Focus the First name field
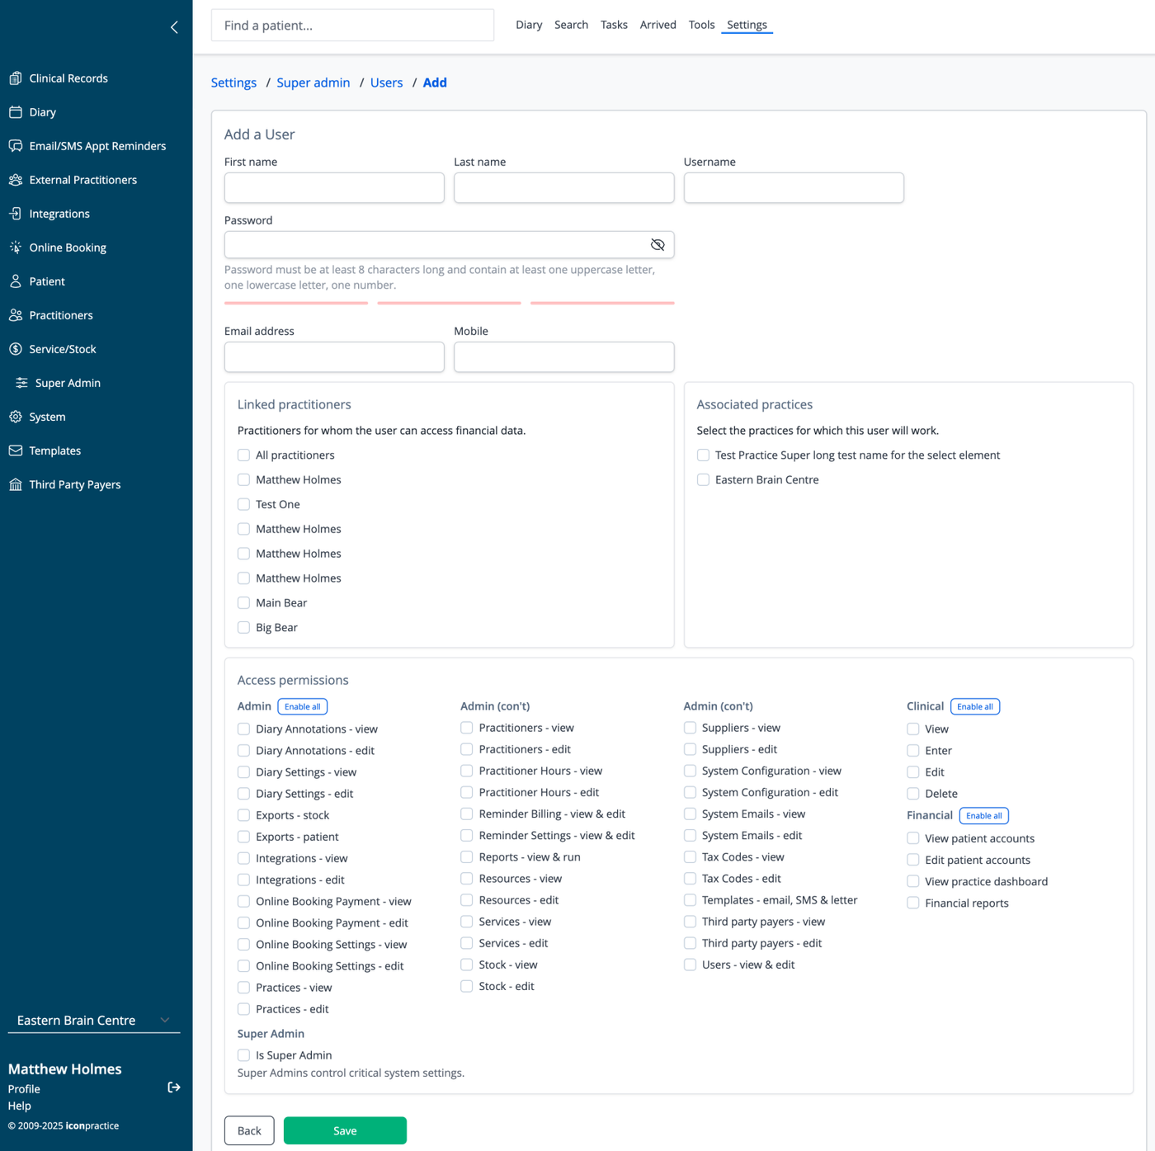Image resolution: width=1155 pixels, height=1151 pixels. (334, 187)
